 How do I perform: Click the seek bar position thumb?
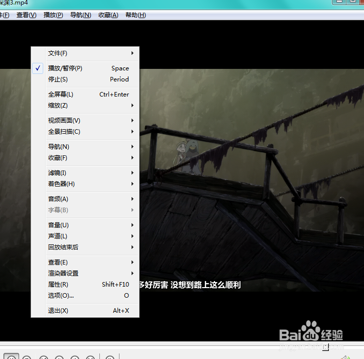click(325, 347)
